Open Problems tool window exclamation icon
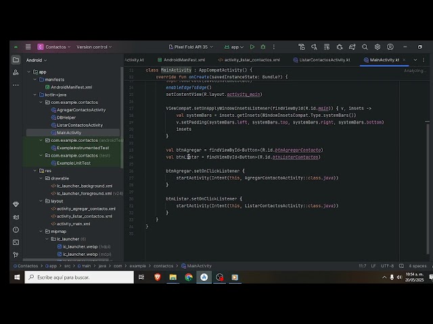 [x=16, y=230]
